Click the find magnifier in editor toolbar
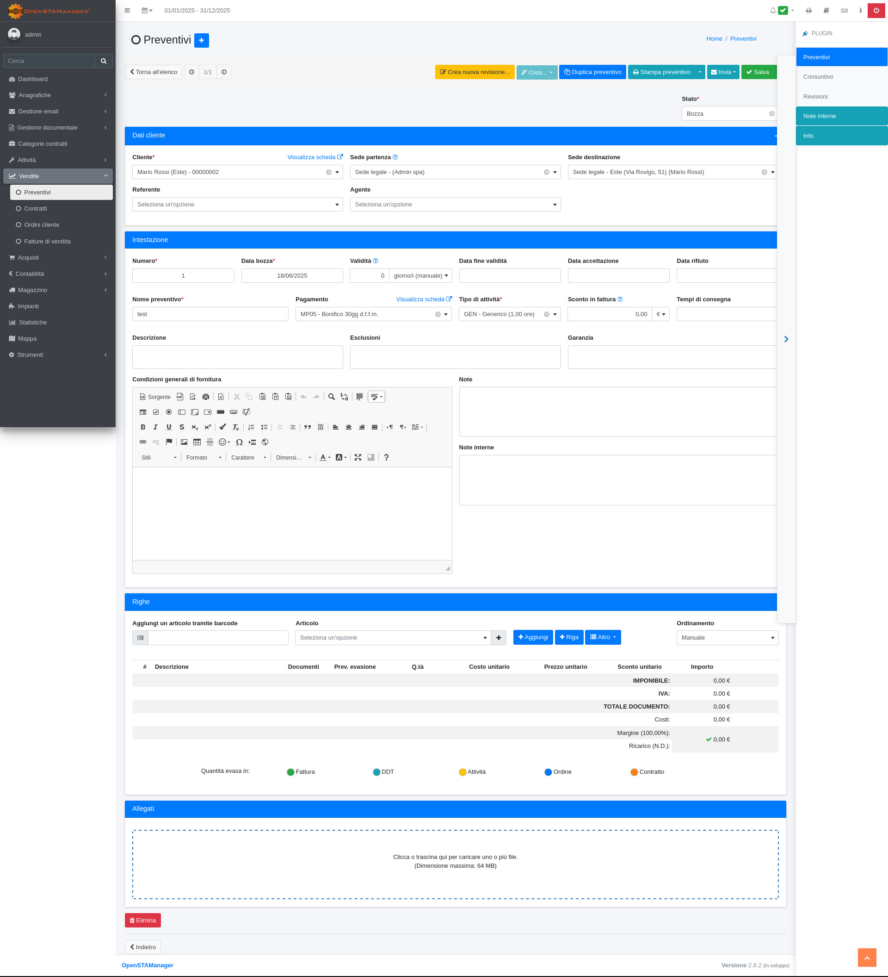The image size is (888, 977). tap(332, 397)
